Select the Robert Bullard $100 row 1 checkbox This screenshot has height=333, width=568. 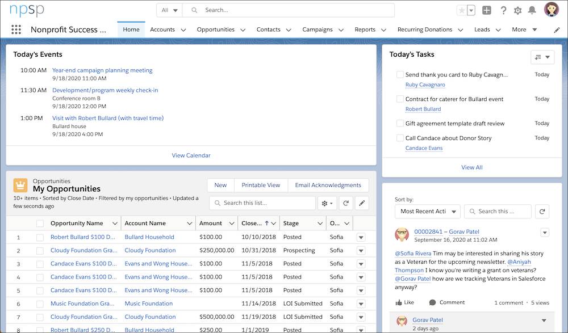tap(40, 238)
